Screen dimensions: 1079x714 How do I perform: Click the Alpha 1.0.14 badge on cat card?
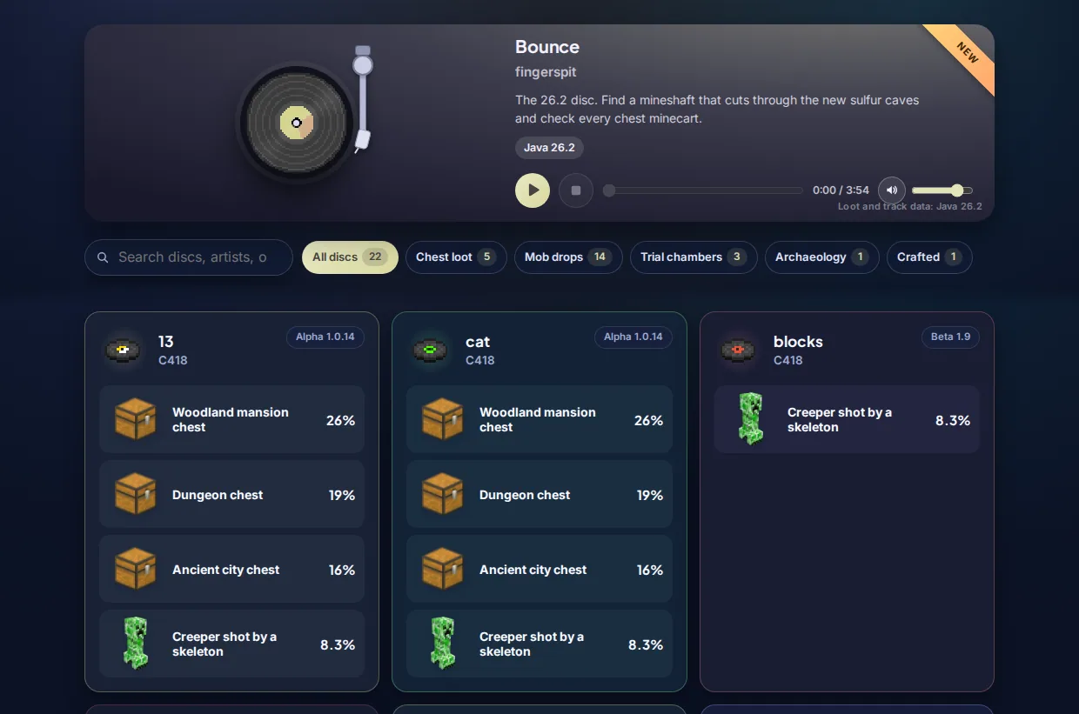pos(633,337)
